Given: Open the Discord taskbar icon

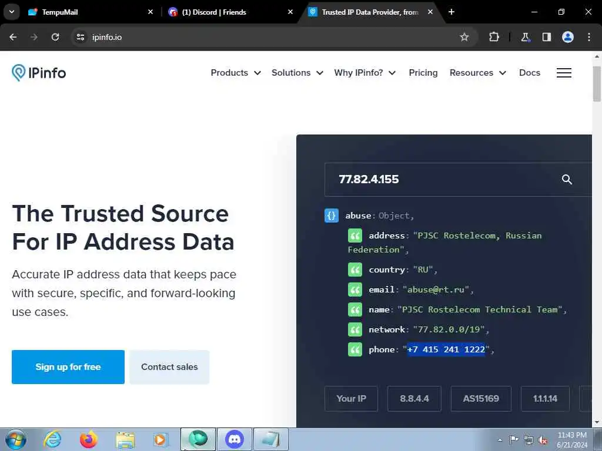Looking at the screenshot, I should tap(234, 439).
